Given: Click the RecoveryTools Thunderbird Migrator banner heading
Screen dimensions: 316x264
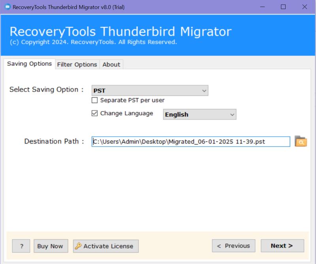Looking at the screenshot, I should (x=121, y=32).
